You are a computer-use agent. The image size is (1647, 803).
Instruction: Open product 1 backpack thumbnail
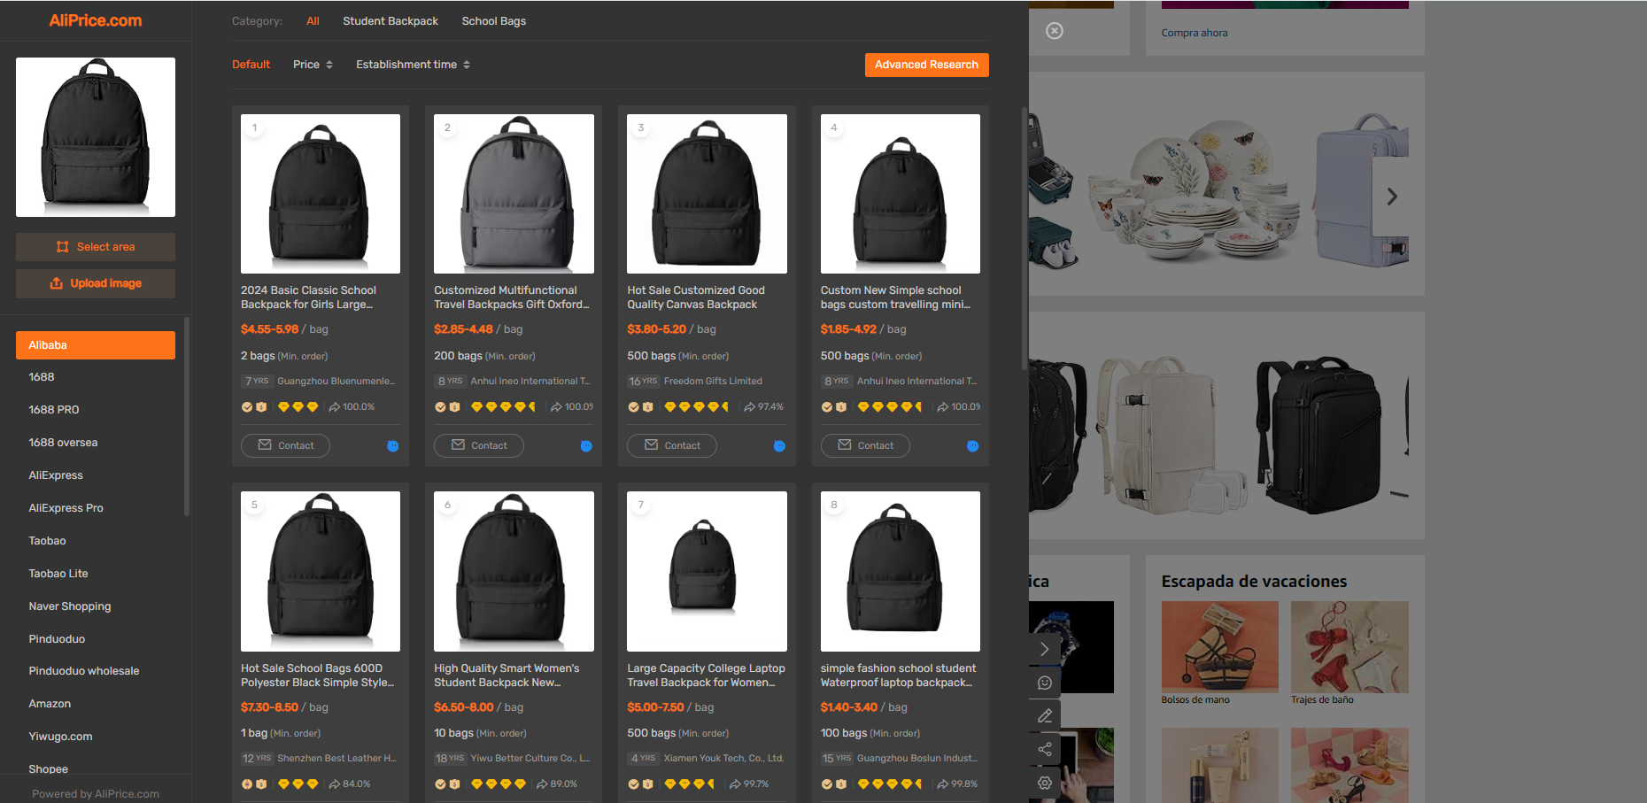coord(321,194)
